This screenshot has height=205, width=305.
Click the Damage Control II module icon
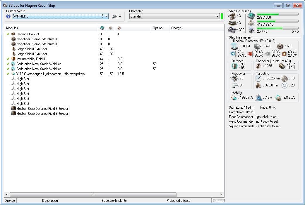(13, 34)
